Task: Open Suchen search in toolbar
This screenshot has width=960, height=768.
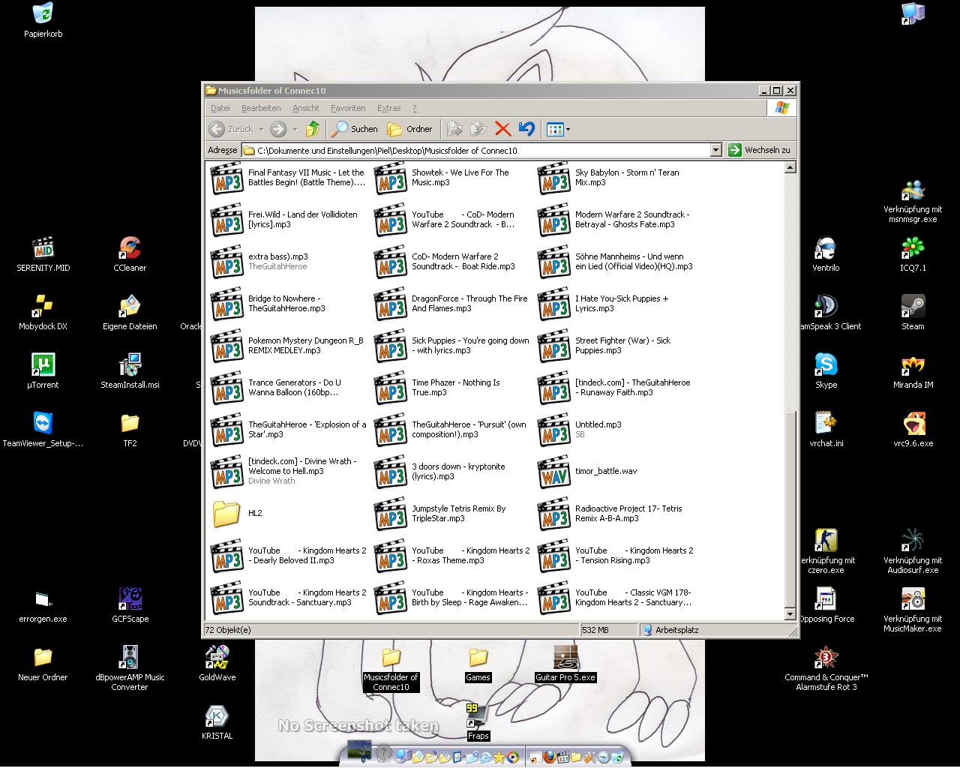Action: 355,129
